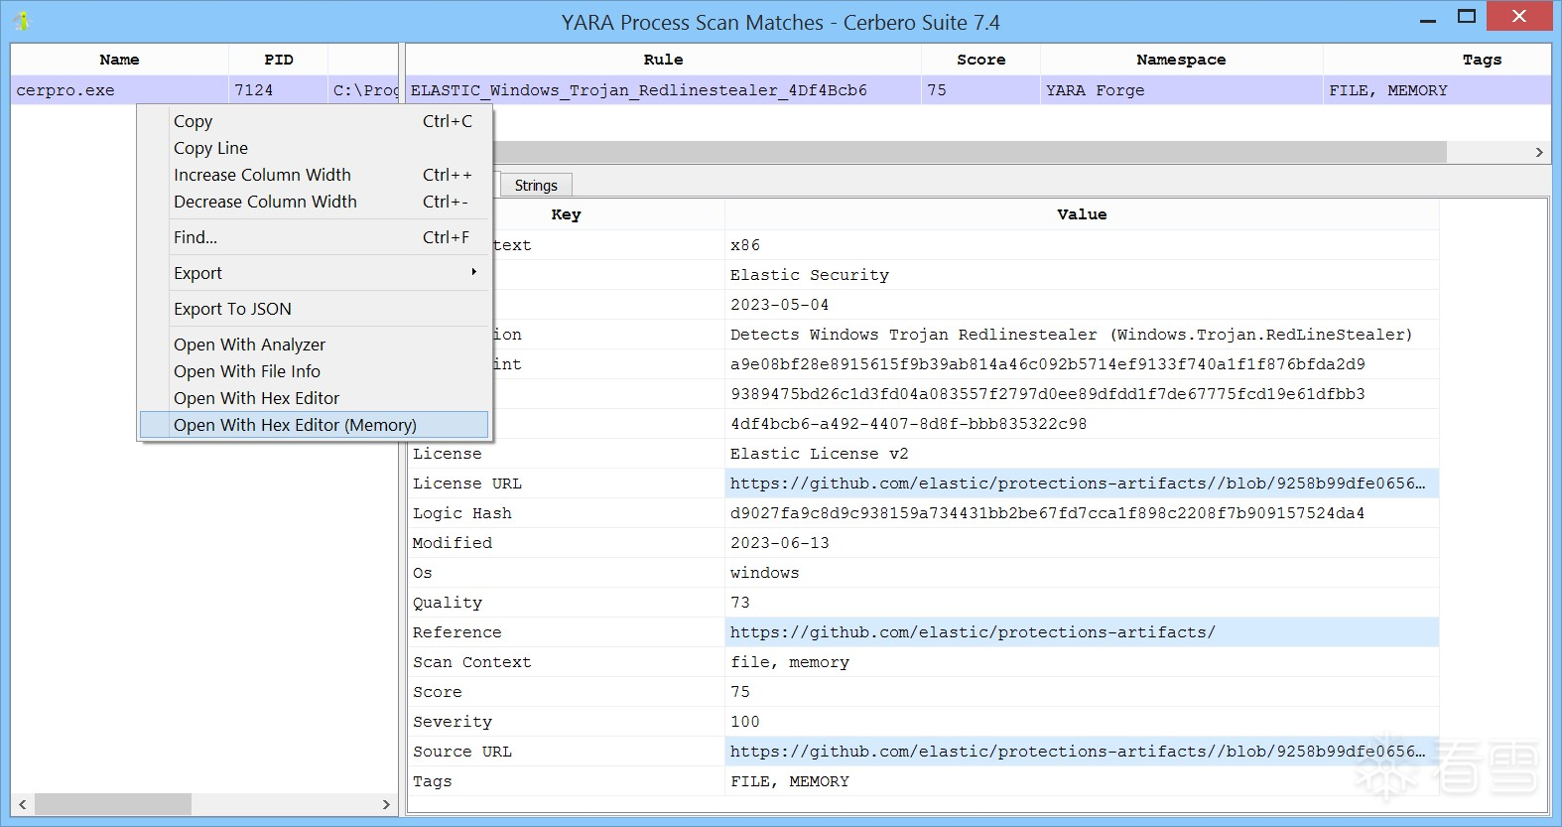
Task: Click the Namespace column header
Action: point(1181,60)
